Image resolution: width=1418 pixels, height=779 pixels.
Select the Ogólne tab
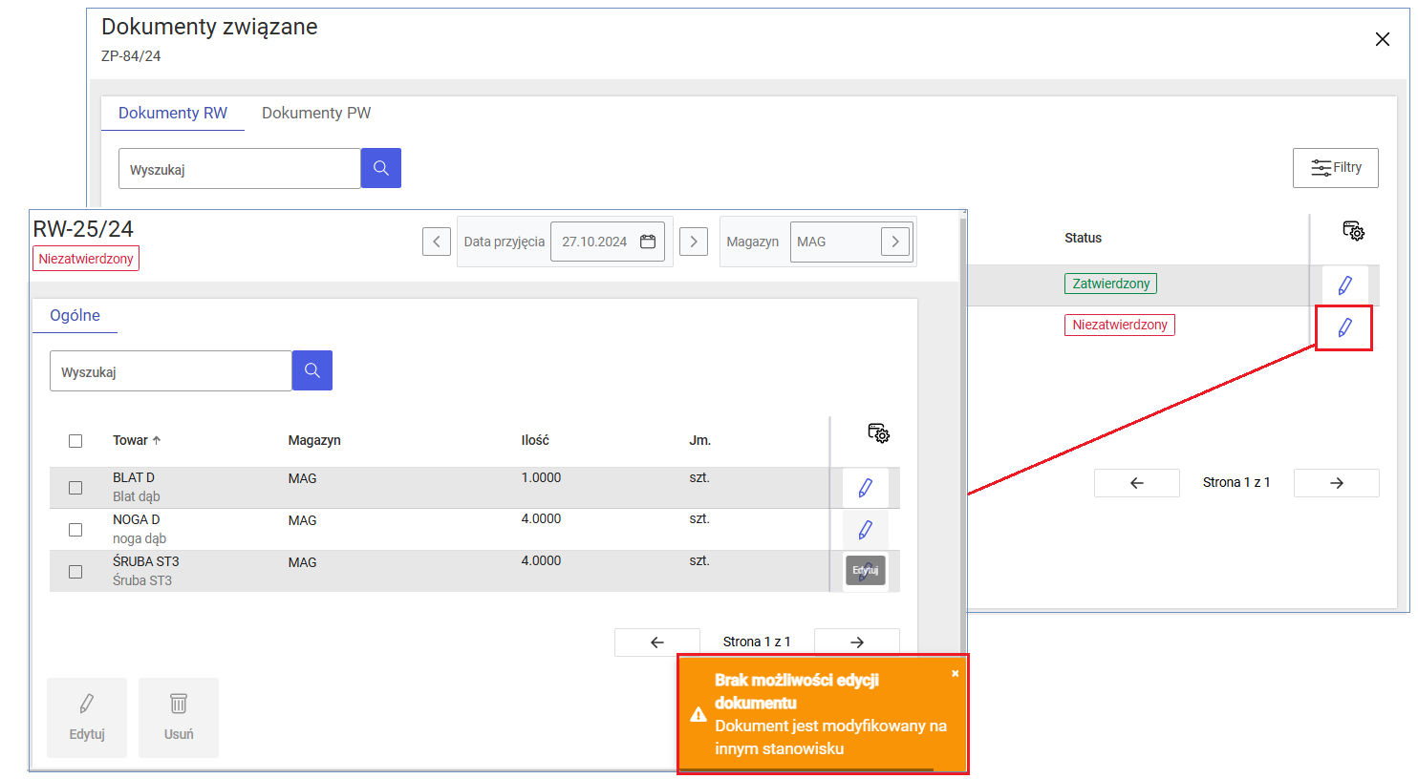point(75,315)
